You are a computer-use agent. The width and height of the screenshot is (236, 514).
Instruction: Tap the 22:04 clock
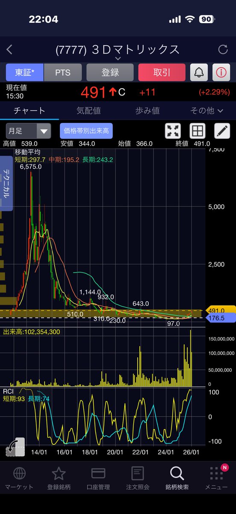[43, 19]
